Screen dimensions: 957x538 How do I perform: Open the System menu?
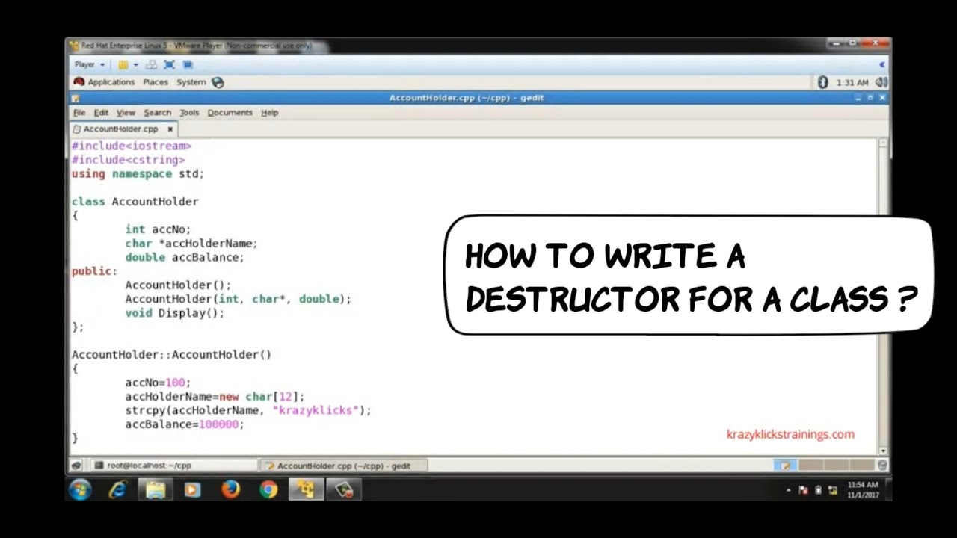(x=191, y=82)
